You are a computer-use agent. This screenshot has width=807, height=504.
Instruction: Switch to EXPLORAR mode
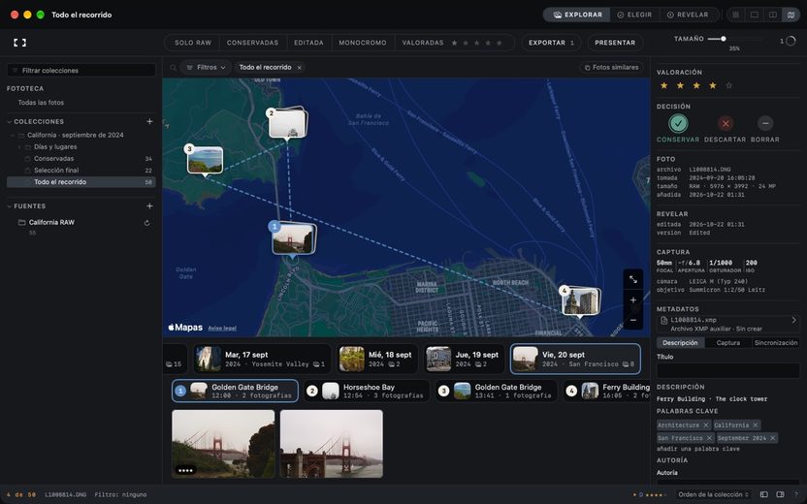pyautogui.click(x=577, y=15)
